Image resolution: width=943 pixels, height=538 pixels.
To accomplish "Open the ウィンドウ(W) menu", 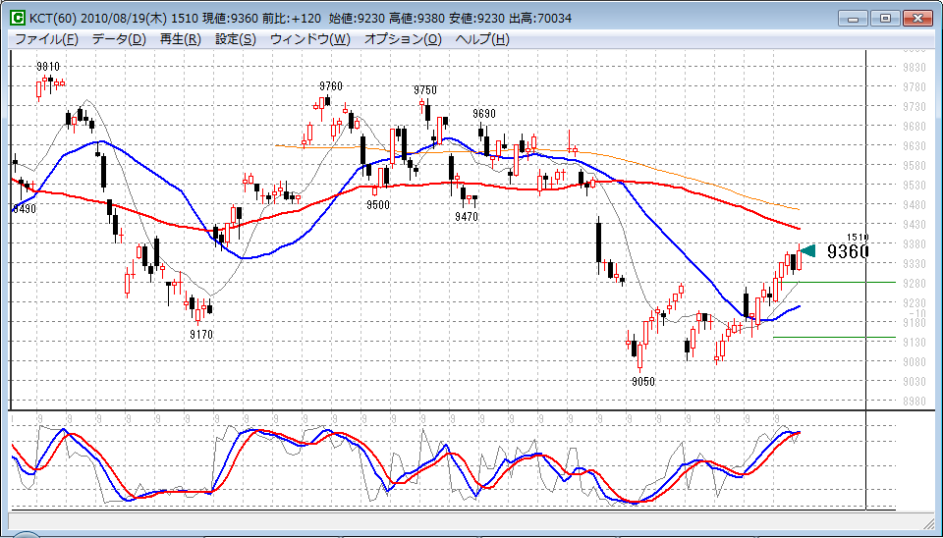I will click(x=309, y=39).
